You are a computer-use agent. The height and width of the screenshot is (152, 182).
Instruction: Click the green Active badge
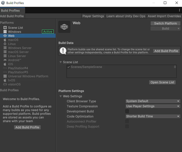(48, 32)
